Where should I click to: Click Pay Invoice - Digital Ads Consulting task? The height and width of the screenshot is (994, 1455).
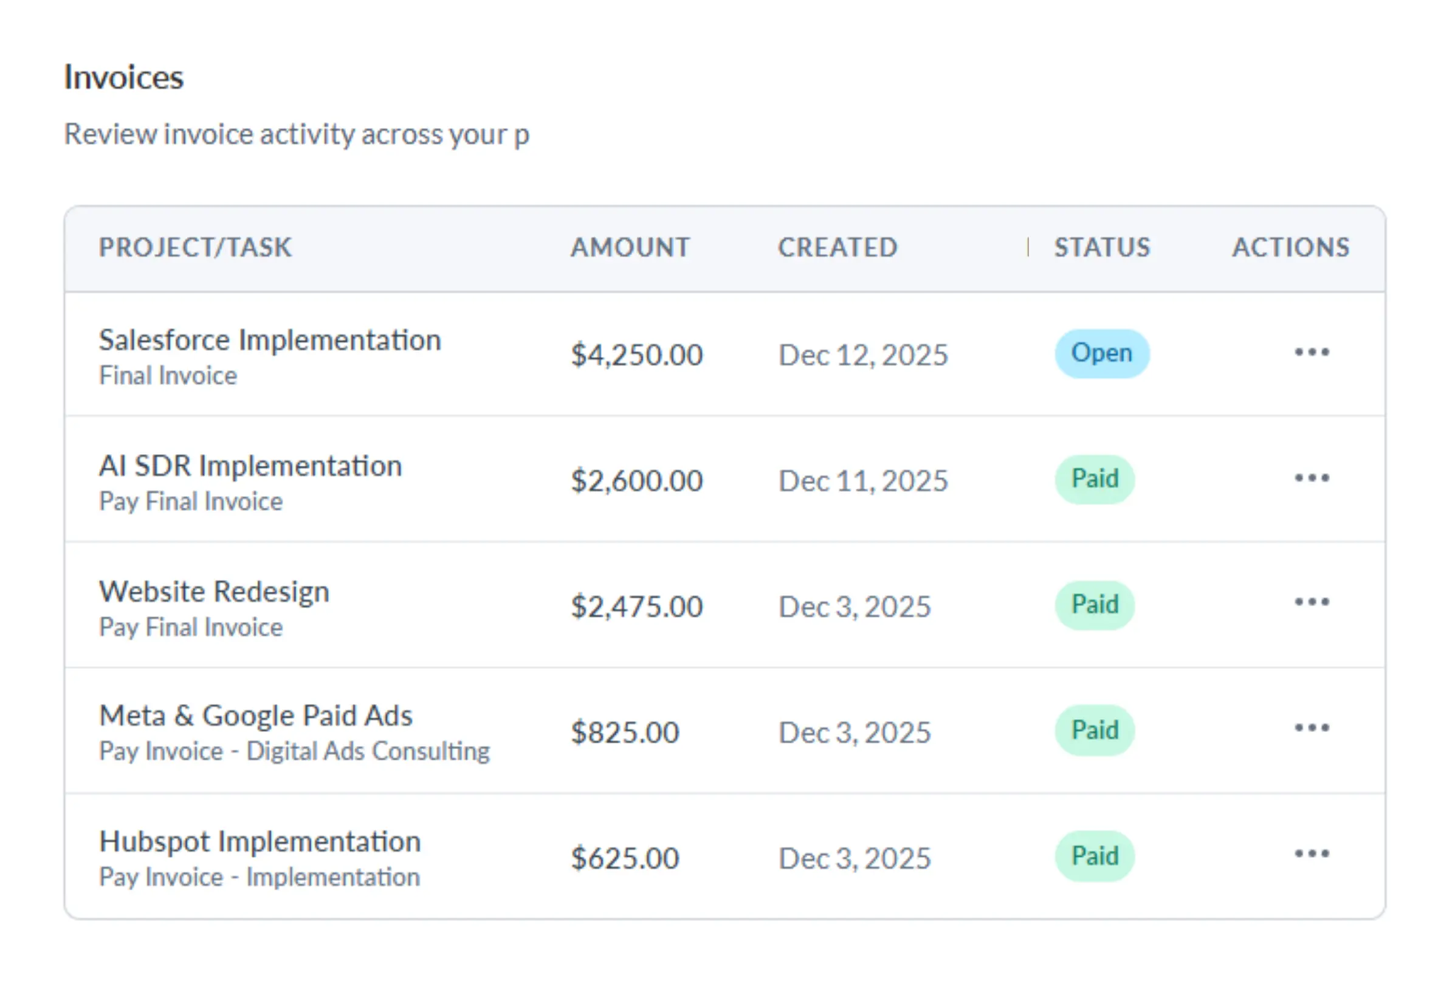click(x=294, y=751)
